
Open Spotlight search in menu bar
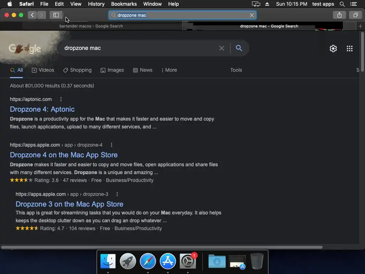(342, 4)
